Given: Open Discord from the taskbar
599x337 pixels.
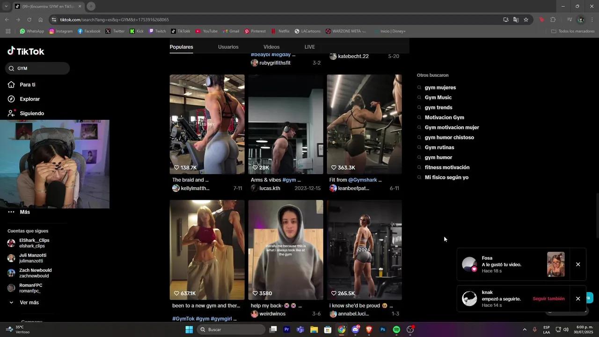Looking at the screenshot, I should point(355,330).
